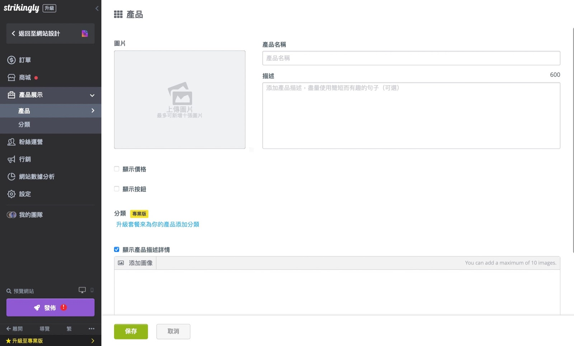
Task: Enable the 顯示價格 checkbox
Action: click(117, 169)
